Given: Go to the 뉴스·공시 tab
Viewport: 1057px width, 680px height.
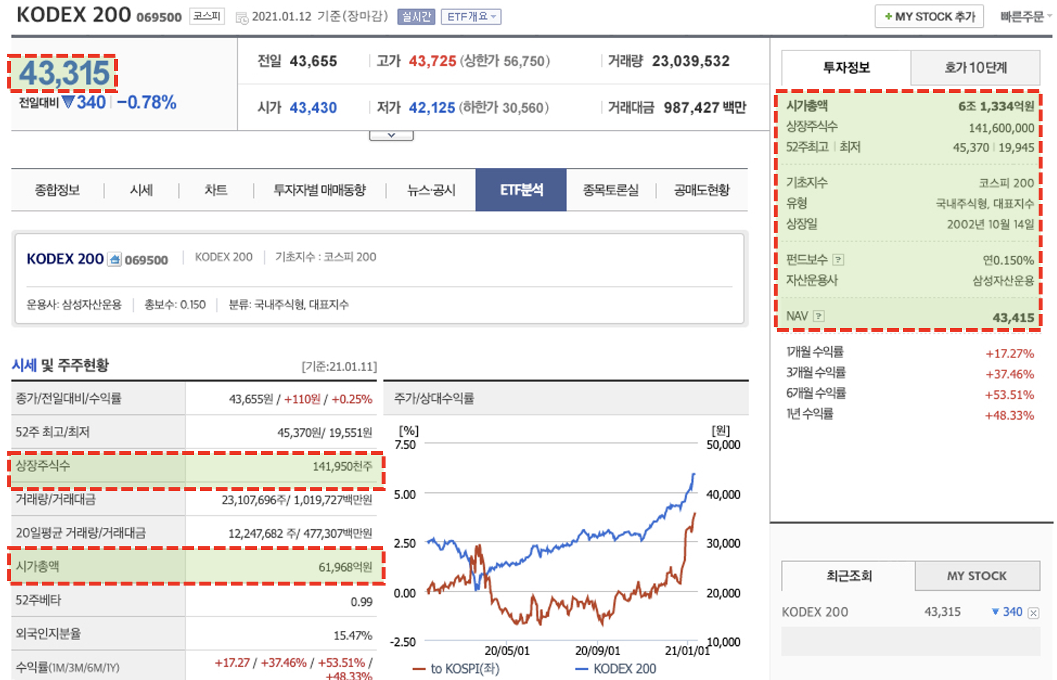Looking at the screenshot, I should coord(431,190).
